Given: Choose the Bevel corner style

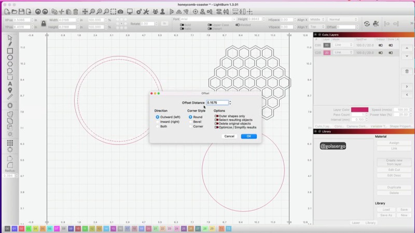Looking at the screenshot, I should click(190, 122).
